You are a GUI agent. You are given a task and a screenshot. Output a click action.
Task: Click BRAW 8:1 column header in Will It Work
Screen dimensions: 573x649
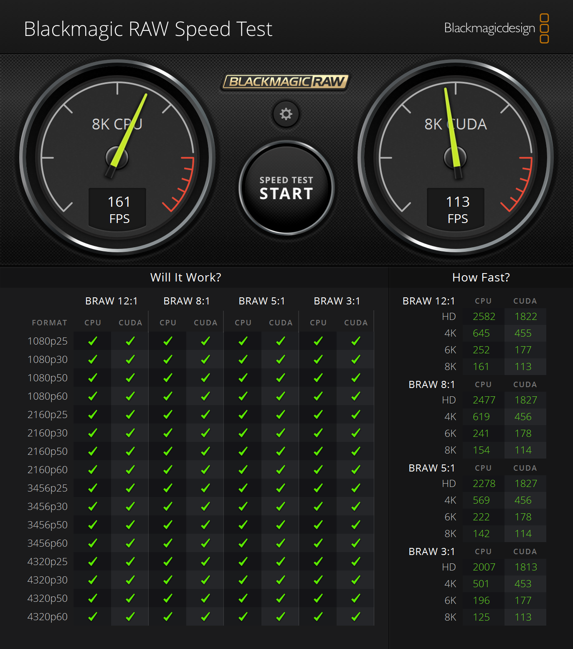click(187, 301)
